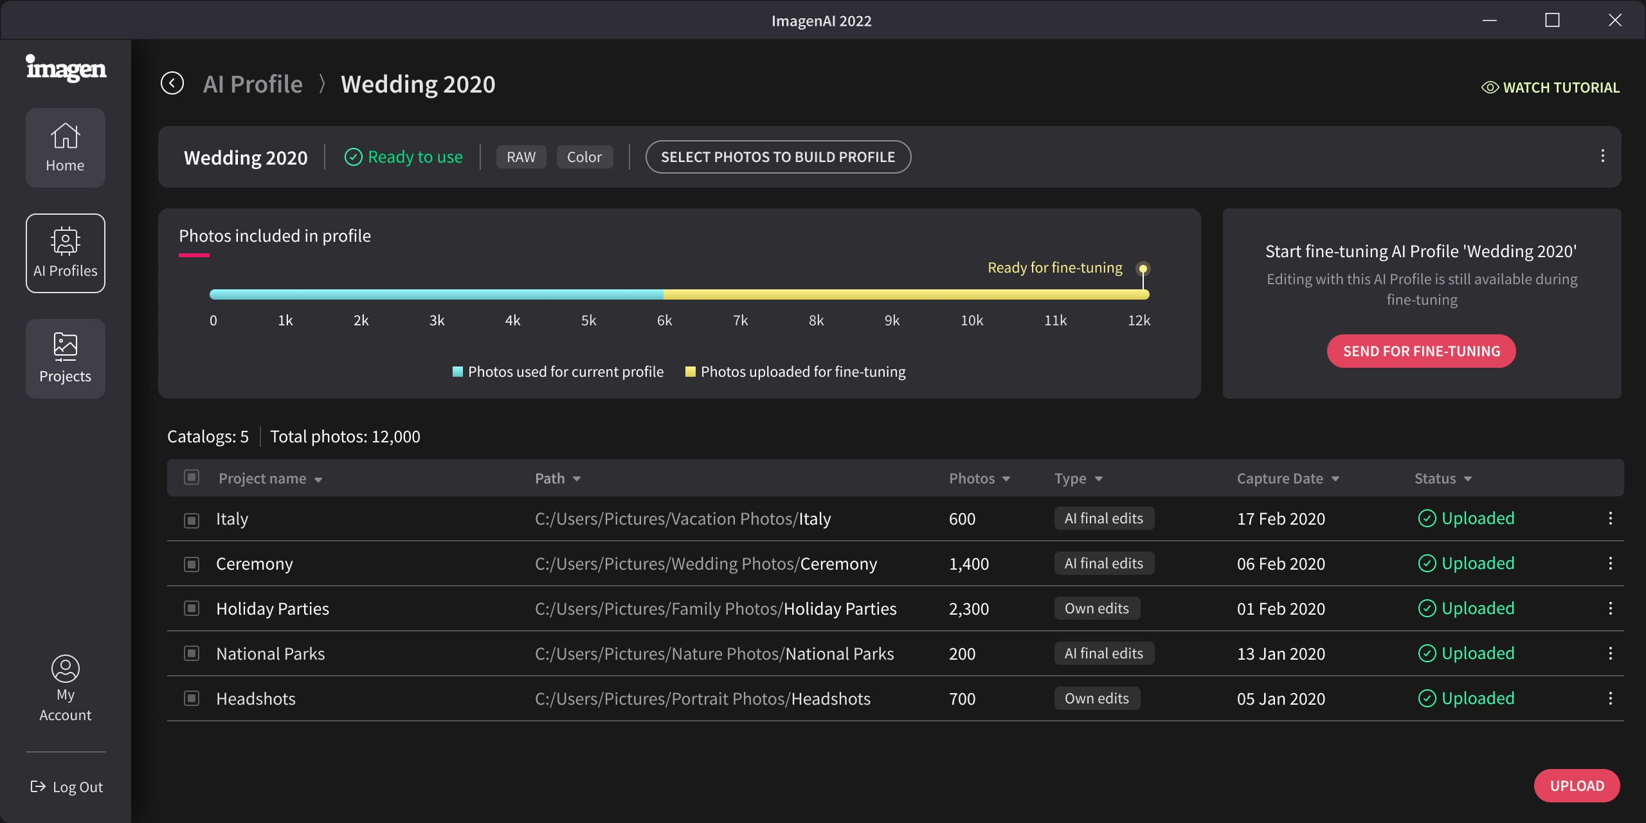This screenshot has width=1646, height=823.
Task: Toggle the select-all checkbox in table header
Action: coord(191,477)
